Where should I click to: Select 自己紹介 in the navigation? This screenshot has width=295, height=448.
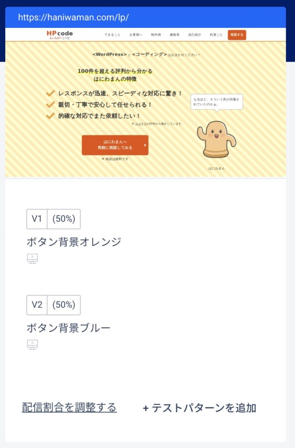click(x=195, y=35)
